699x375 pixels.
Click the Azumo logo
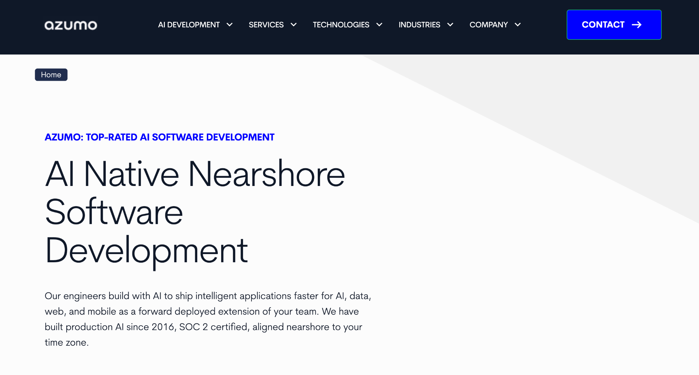click(71, 25)
